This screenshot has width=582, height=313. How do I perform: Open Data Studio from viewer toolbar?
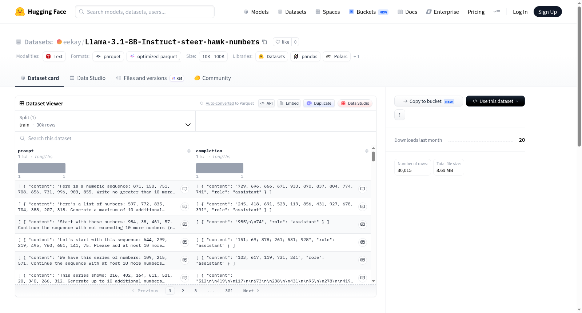355,103
